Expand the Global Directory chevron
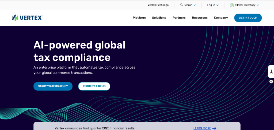This screenshot has width=274, height=130. [x=258, y=5]
